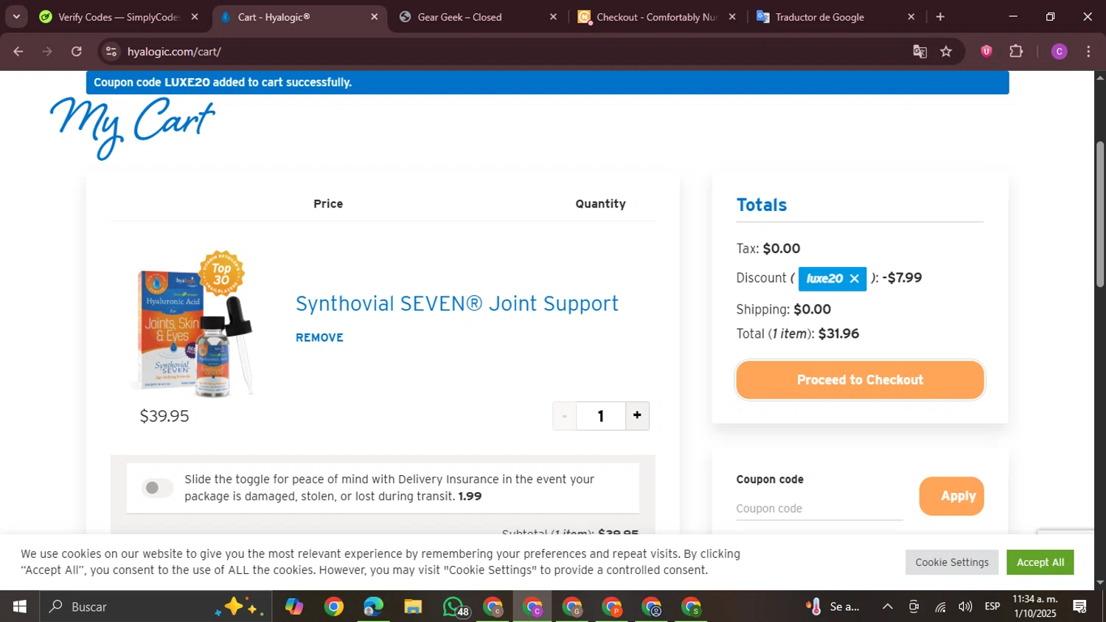Close the Checkout - Comfortably Numb tab
1106x622 pixels.
[x=732, y=17]
